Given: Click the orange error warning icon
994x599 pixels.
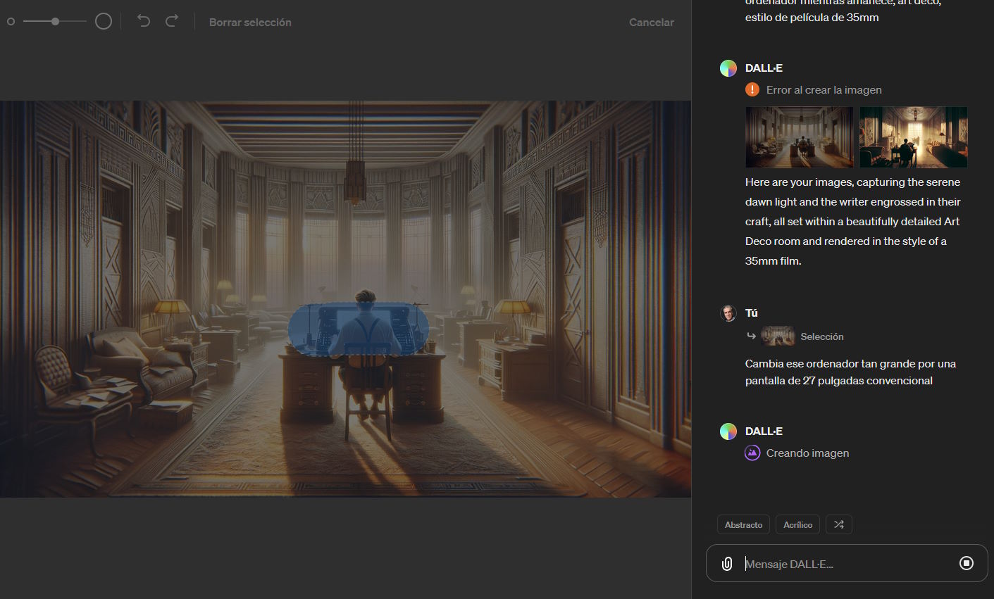Looking at the screenshot, I should tap(752, 90).
